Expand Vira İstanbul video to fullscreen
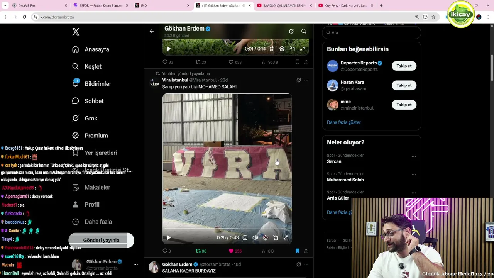494x278 pixels. (286, 238)
